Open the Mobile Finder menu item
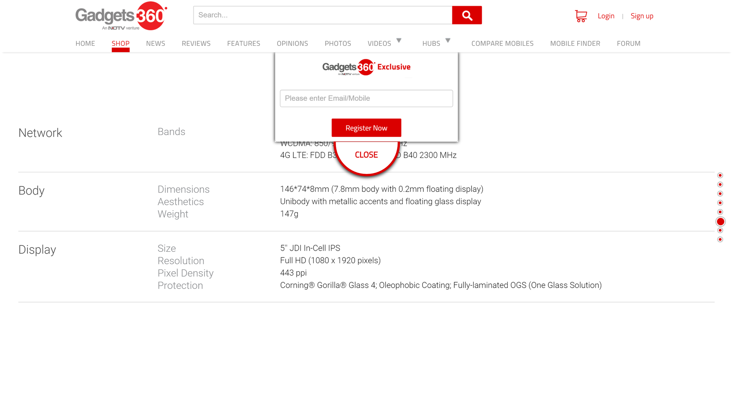Screen dimensions: 733x412 575,43
